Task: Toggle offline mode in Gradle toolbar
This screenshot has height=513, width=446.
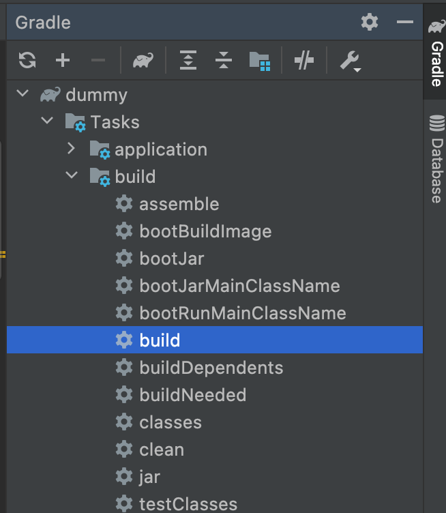Action: [303, 60]
